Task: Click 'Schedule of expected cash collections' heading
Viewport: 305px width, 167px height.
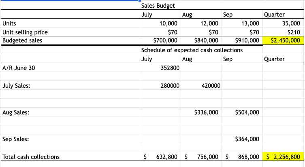Action: (192, 50)
